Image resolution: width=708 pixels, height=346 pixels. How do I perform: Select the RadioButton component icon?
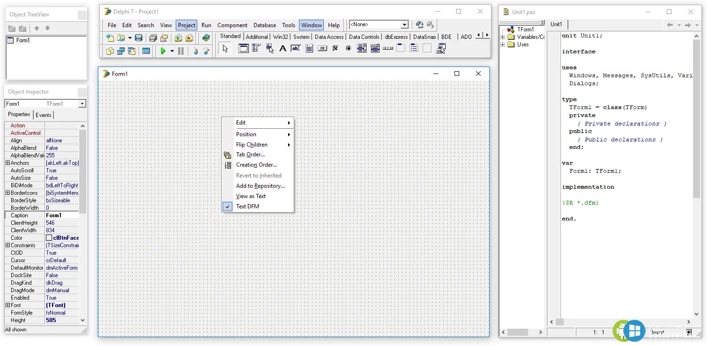point(348,48)
